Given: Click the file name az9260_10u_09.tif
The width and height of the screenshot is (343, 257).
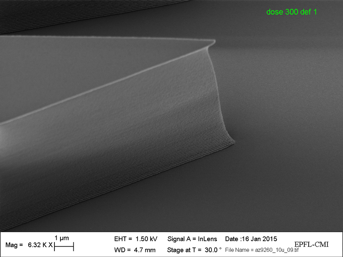Looking at the screenshot, I should point(262,250).
